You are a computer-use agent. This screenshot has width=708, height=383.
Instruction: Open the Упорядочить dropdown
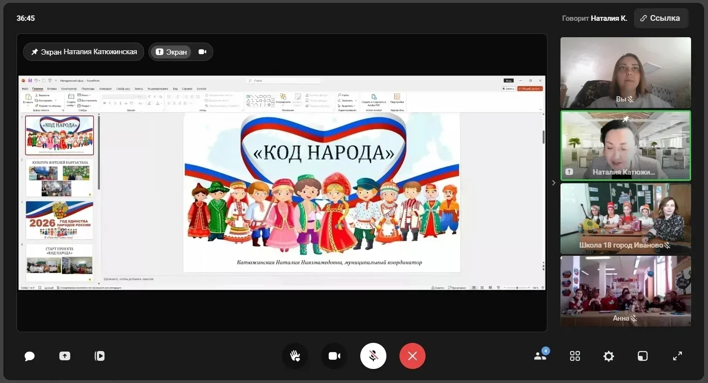click(x=283, y=100)
